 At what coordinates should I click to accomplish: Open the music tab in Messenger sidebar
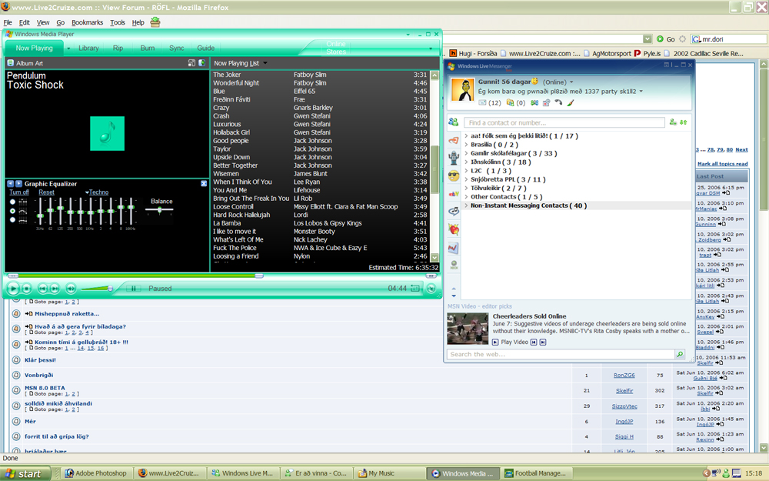(454, 211)
